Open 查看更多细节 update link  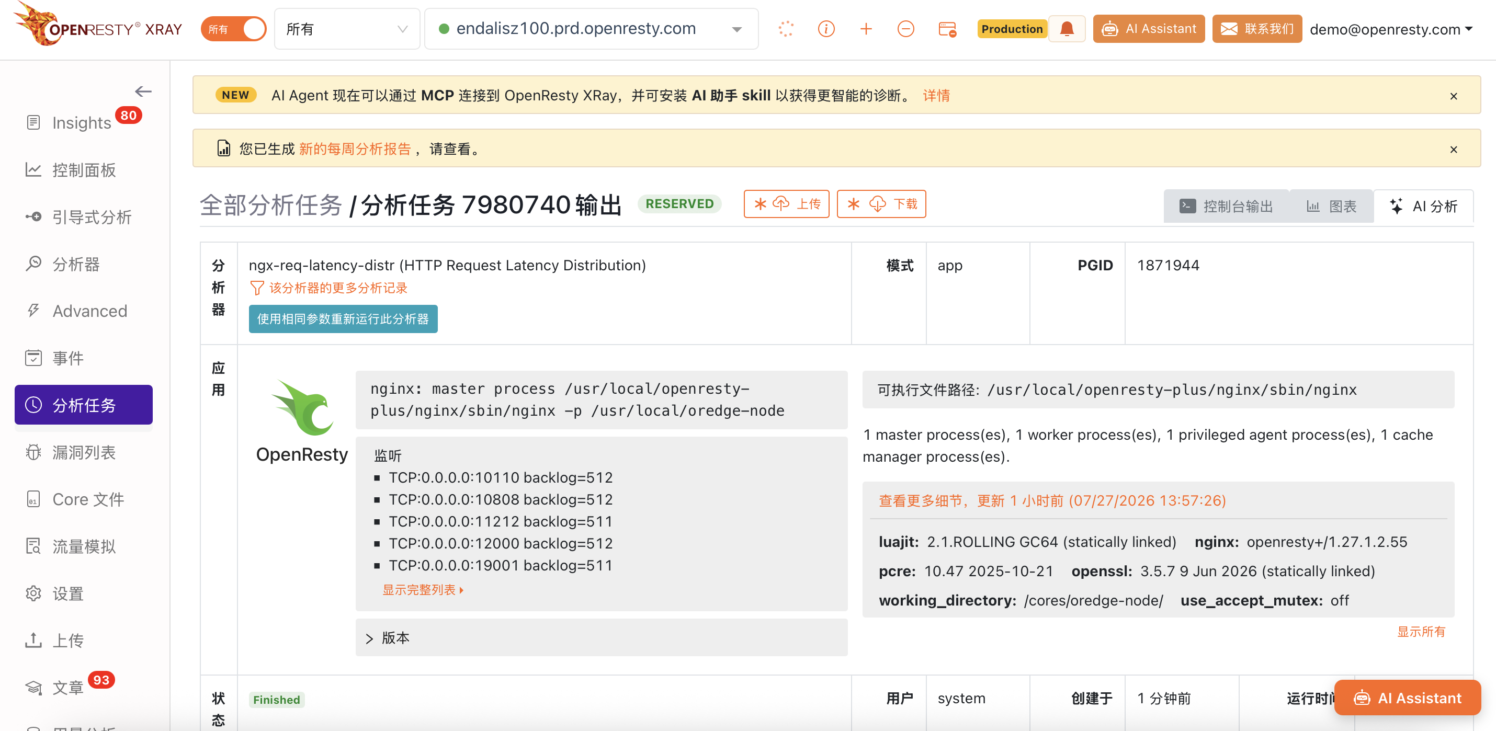(1052, 500)
